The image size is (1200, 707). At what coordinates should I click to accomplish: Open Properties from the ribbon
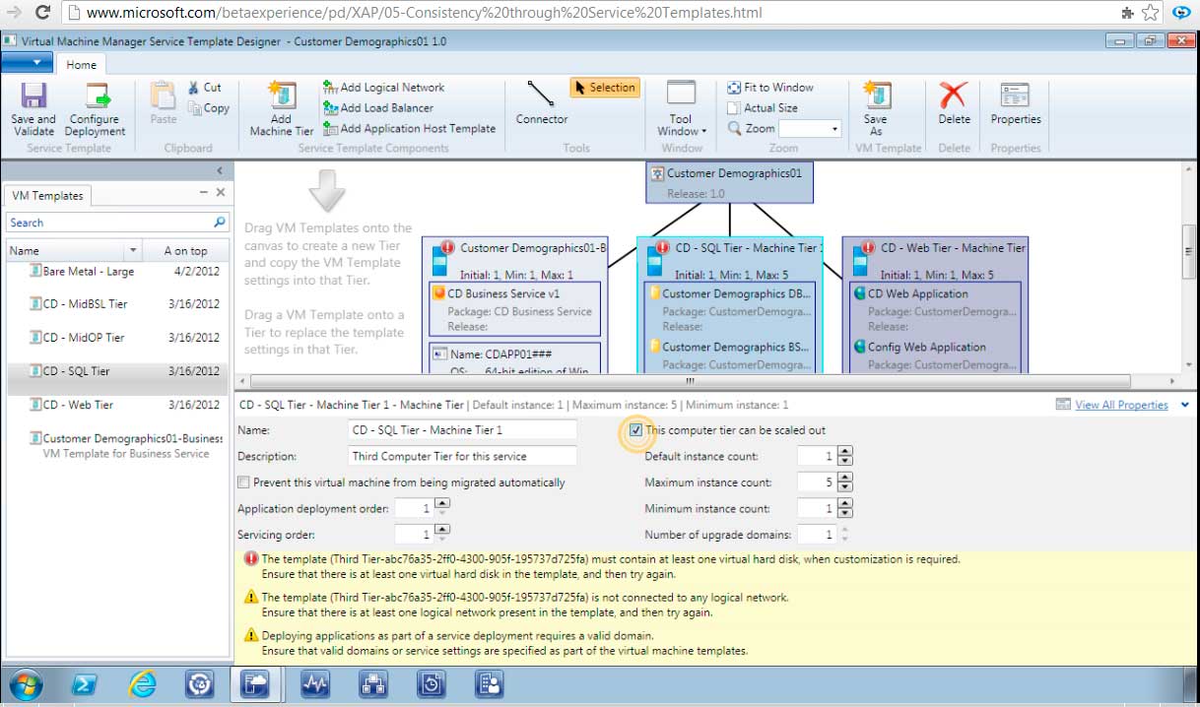[1016, 103]
